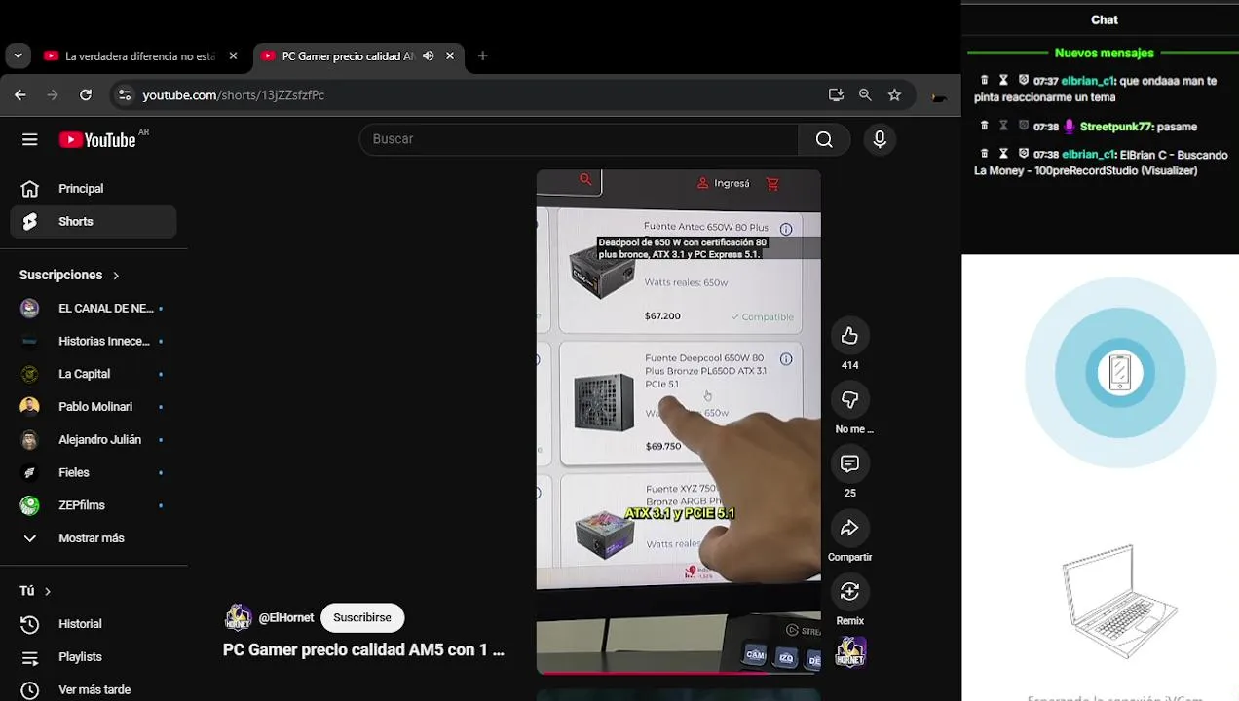Click the YouTube logo
The image size is (1239, 701).
(97, 139)
